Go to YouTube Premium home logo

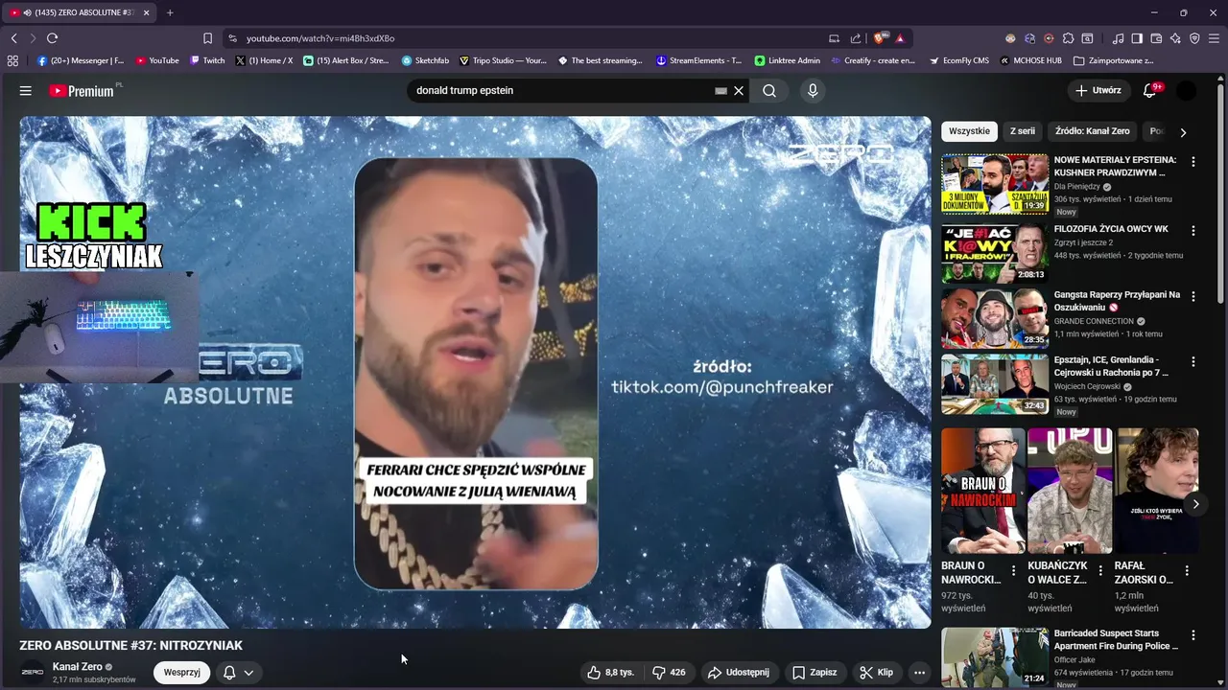click(83, 91)
